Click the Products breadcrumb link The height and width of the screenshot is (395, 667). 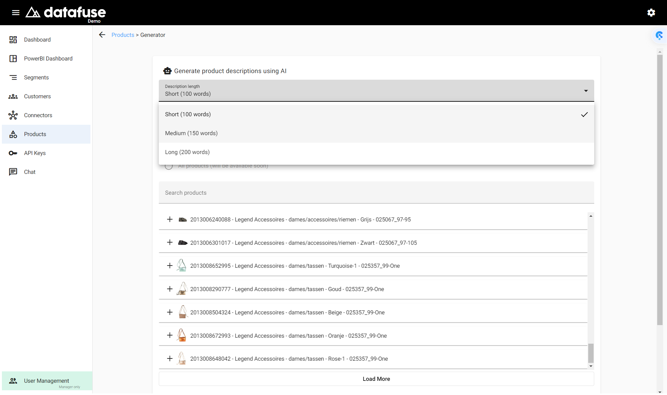(x=123, y=35)
